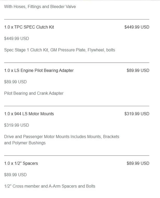Image resolution: width=160 pixels, height=198 pixels.
Task: Click the Spacers unit price below title
Action: [15, 175]
